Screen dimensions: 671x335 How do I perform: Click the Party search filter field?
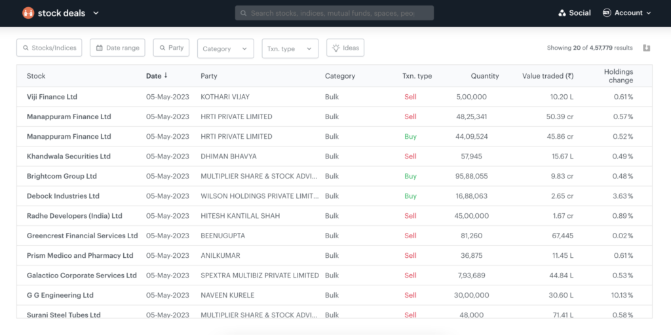click(171, 48)
